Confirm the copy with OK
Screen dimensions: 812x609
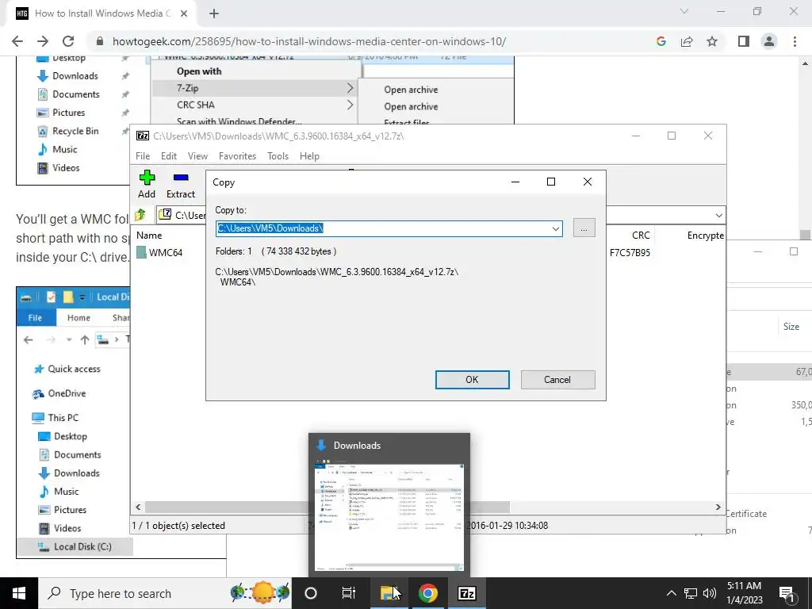[472, 380]
